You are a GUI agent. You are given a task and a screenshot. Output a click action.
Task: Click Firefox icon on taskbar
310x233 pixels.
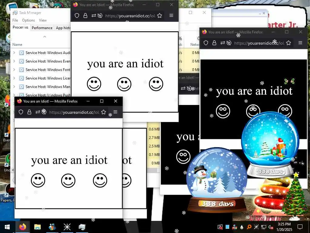pos(22,227)
